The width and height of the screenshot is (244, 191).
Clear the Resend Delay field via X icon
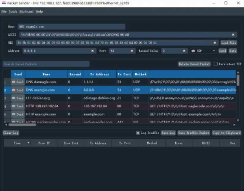pos(185,51)
